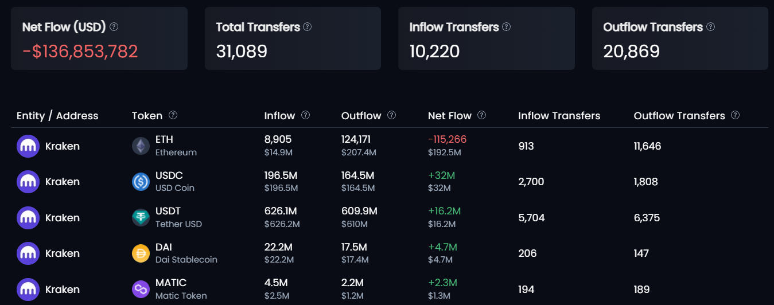Image resolution: width=774 pixels, height=305 pixels.
Task: Open the USDT Tether USD token link
Action: click(178, 217)
